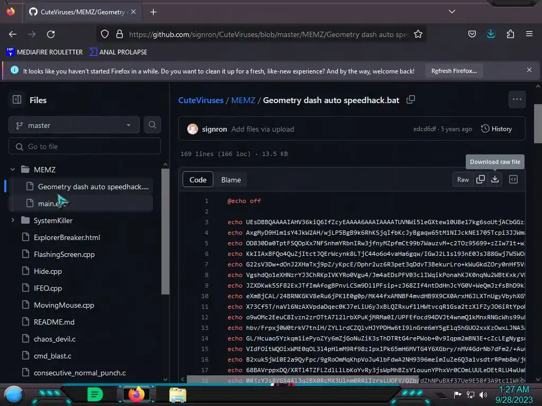Reload the page with the refresh icon

(51, 34)
